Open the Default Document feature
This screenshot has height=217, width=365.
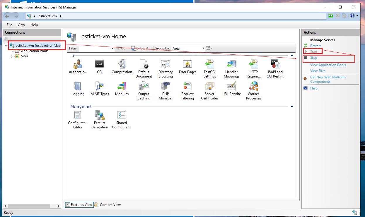coord(144,69)
